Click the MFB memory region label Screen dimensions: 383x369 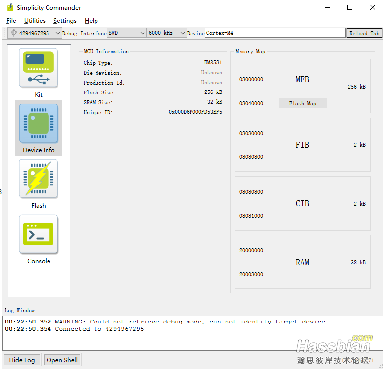click(302, 79)
